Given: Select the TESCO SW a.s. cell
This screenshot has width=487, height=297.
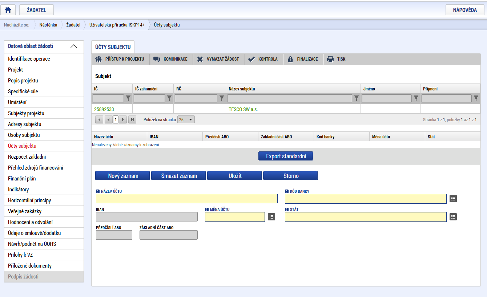Looking at the screenshot, I should click(293, 109).
